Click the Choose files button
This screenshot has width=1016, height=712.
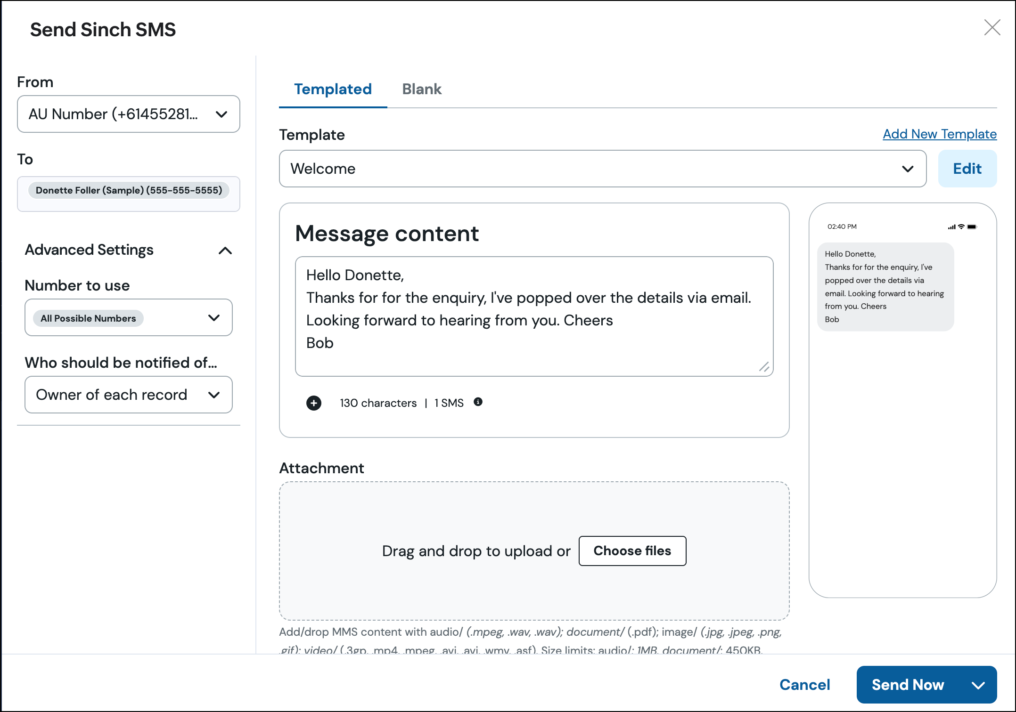point(632,551)
